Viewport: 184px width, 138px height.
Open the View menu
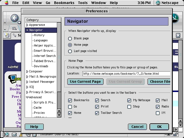tap(37, 3)
